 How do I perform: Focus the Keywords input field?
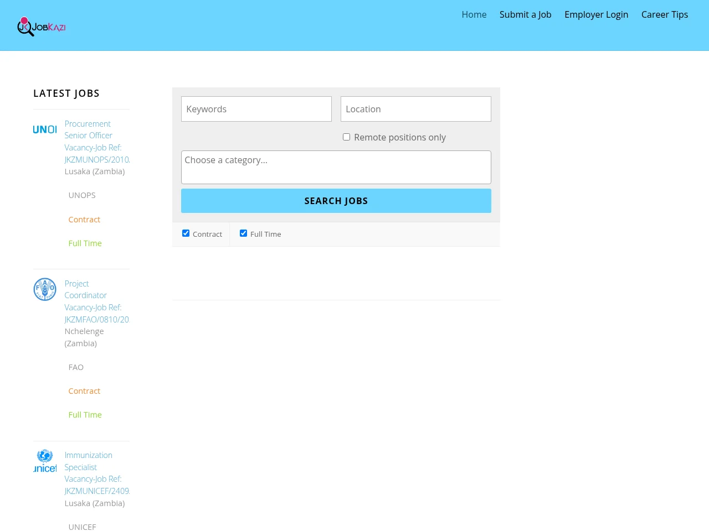tap(256, 109)
